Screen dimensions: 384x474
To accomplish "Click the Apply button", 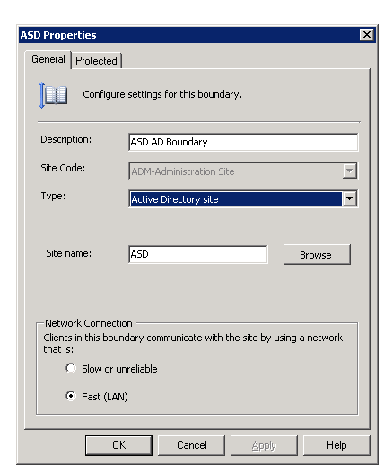I will tap(264, 445).
